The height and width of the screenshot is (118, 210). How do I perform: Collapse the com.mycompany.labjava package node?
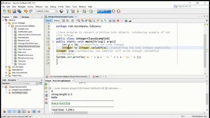pos(9,26)
